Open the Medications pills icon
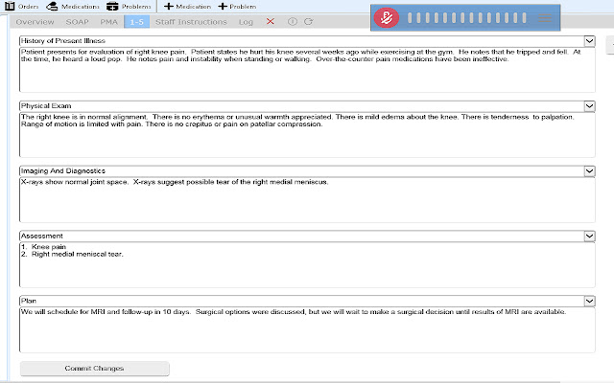Viewport: 614px width, 383px height. point(52,6)
